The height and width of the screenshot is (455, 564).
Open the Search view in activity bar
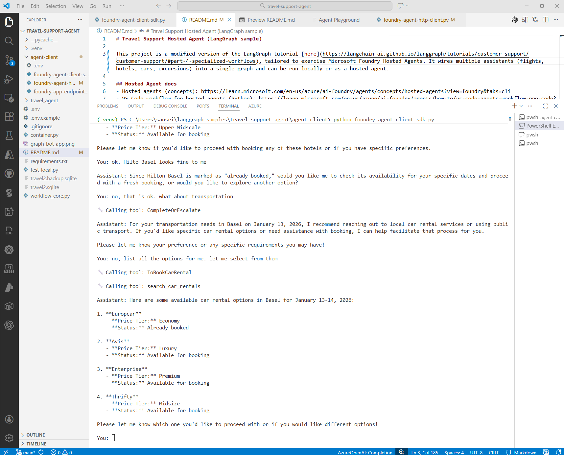(x=9, y=41)
